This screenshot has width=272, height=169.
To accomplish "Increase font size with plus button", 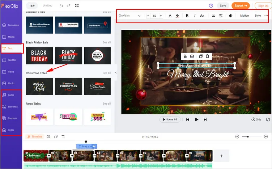I will click(161, 16).
